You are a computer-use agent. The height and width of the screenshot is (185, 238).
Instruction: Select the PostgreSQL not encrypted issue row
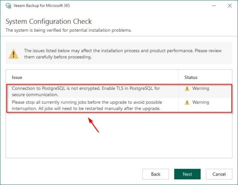point(119,91)
